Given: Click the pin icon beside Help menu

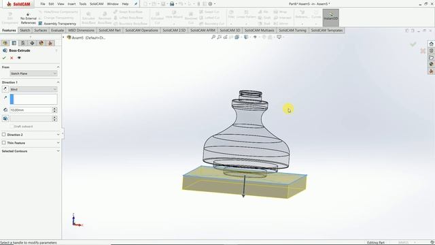Looking at the screenshot, I should (x=135, y=4).
